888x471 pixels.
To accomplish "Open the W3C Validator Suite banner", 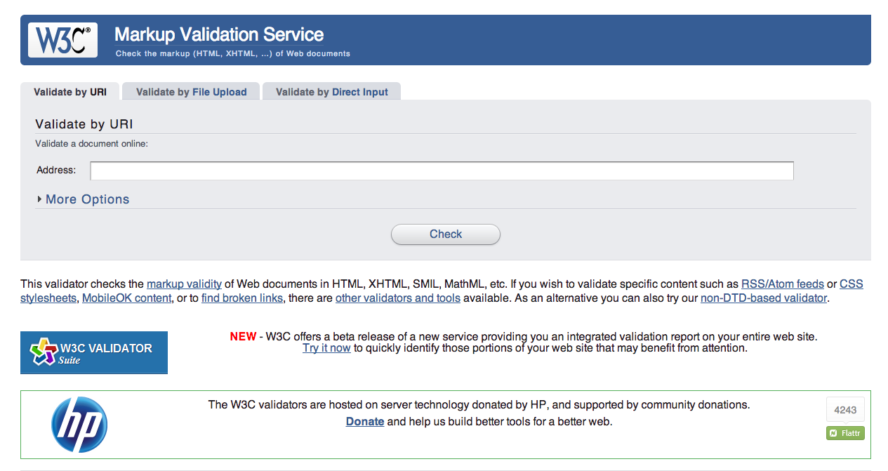I will 94,352.
